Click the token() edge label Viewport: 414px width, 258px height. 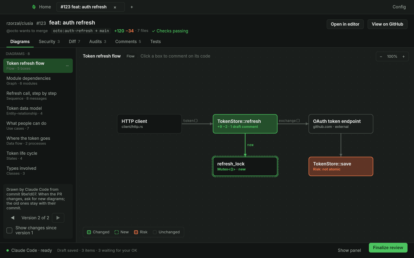[191, 121]
